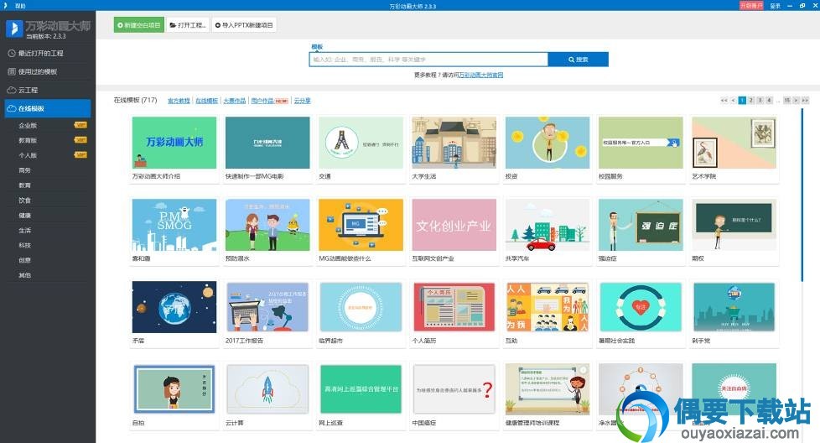Open the 强迫症 template thumbnail
Image resolution: width=820 pixels, height=443 pixels.
click(x=641, y=225)
